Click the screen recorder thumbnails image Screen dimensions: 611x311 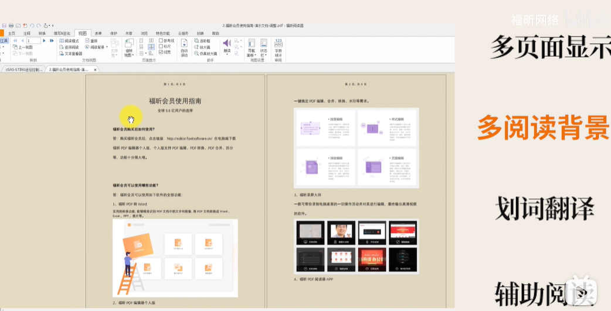356,246
